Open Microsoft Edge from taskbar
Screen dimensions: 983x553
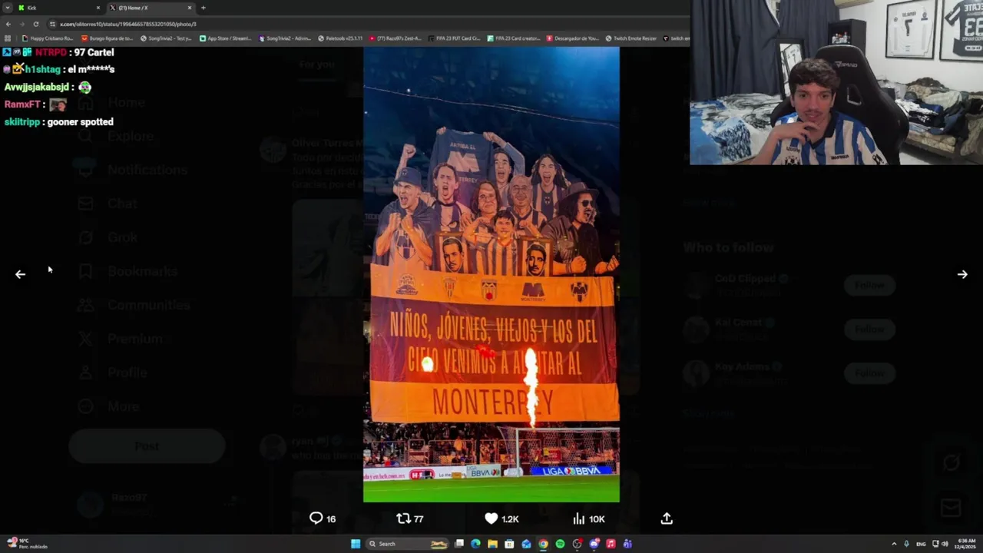476,544
